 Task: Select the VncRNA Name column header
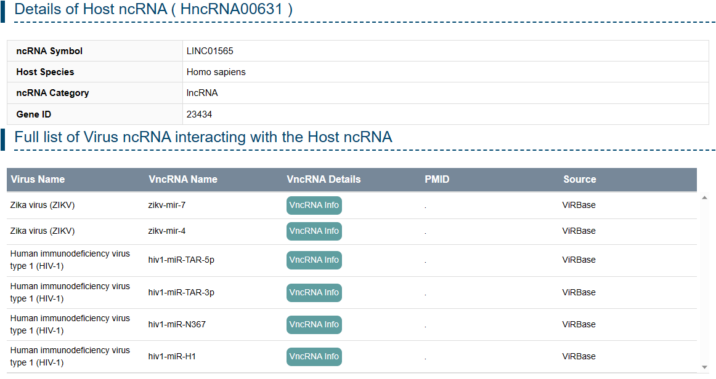coord(182,180)
